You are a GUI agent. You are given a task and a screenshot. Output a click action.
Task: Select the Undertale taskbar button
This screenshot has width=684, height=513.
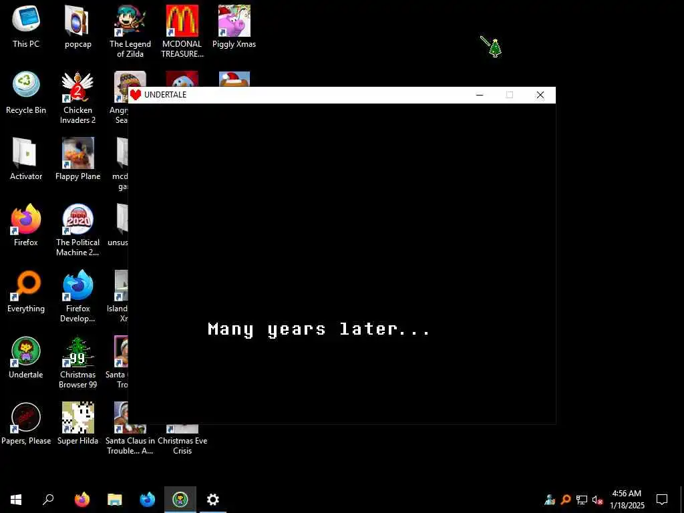[180, 500]
